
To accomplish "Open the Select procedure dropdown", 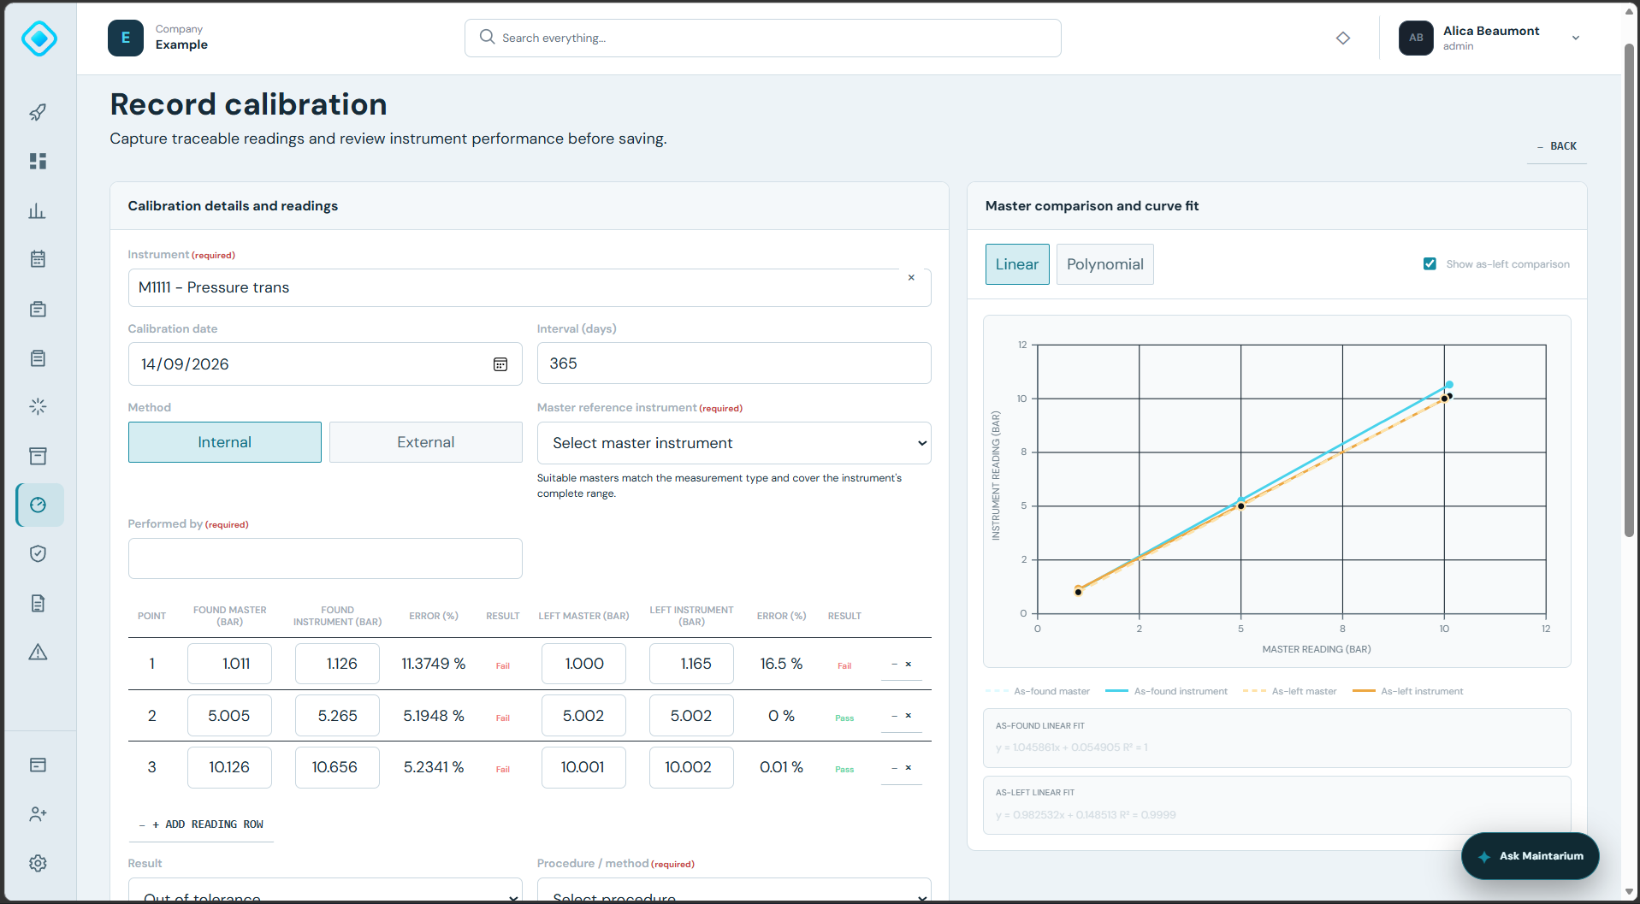I will point(734,890).
